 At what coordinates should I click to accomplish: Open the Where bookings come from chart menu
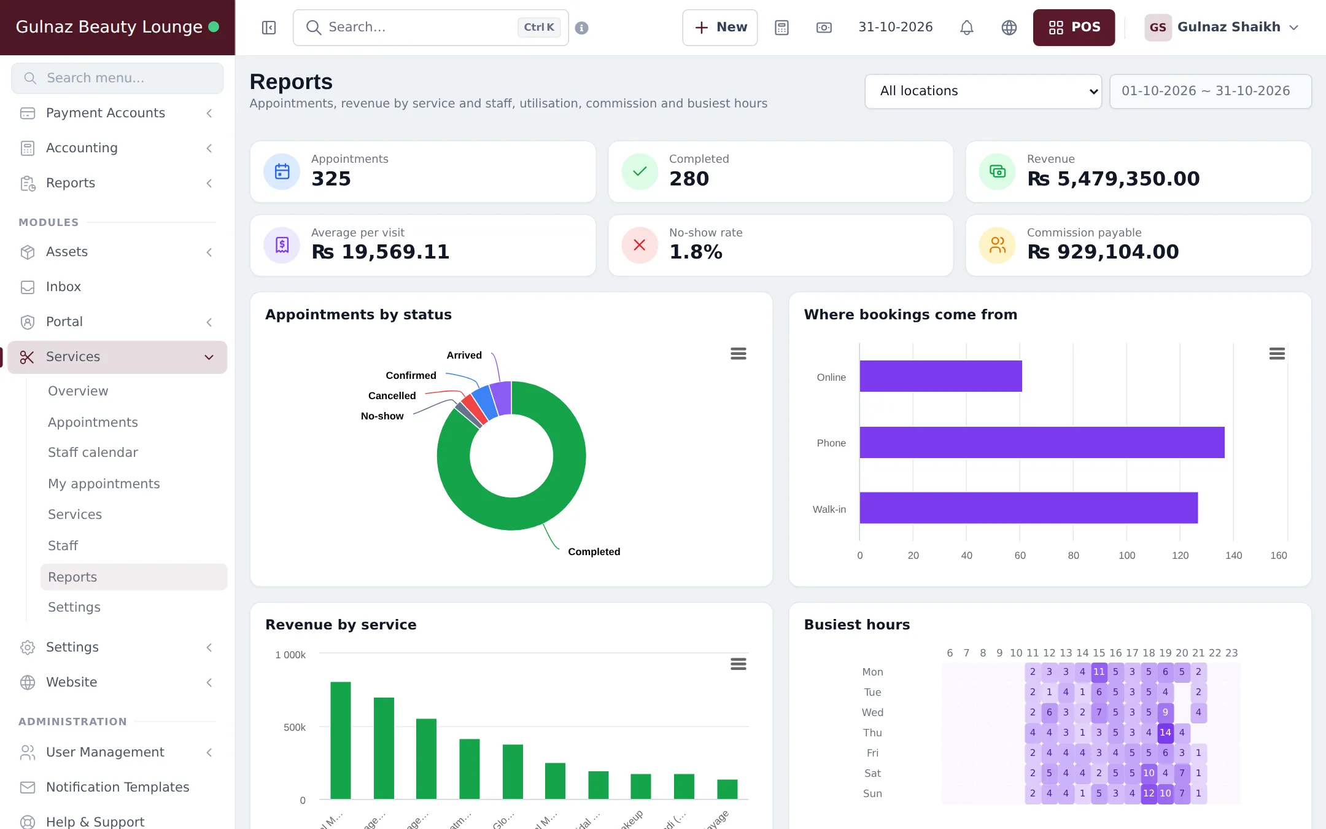[1277, 354]
